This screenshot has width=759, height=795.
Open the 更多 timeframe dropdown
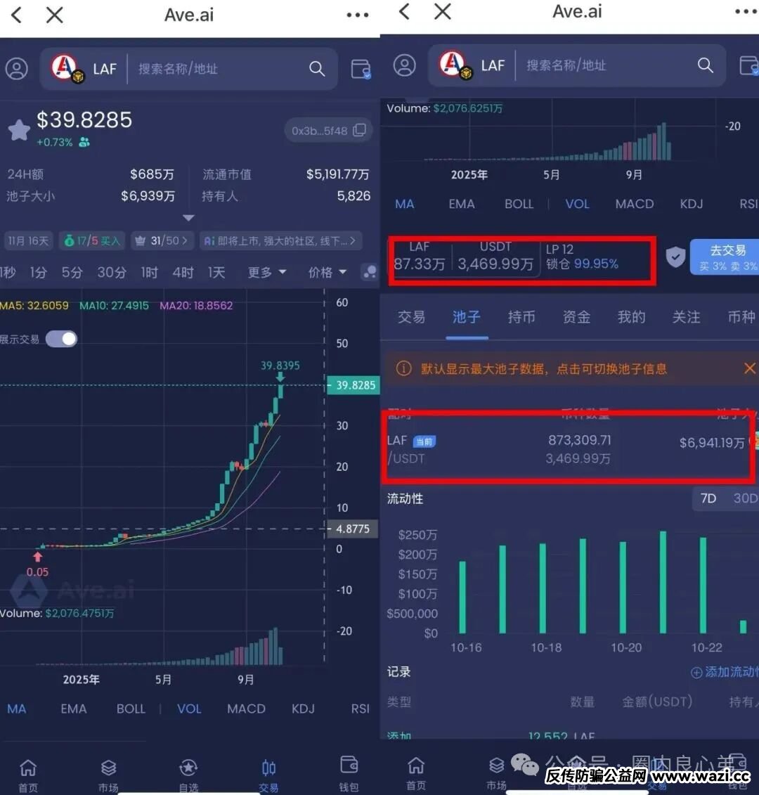(x=266, y=272)
